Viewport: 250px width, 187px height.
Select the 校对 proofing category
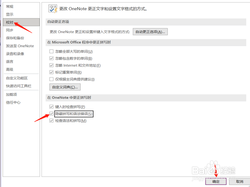tap(21, 22)
